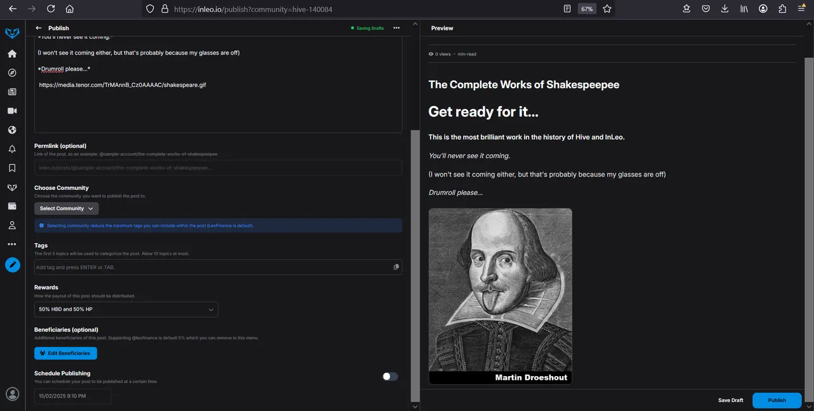This screenshot has width=814, height=411.
Task: Click Edit Beneficiaries button
Action: [x=66, y=353]
